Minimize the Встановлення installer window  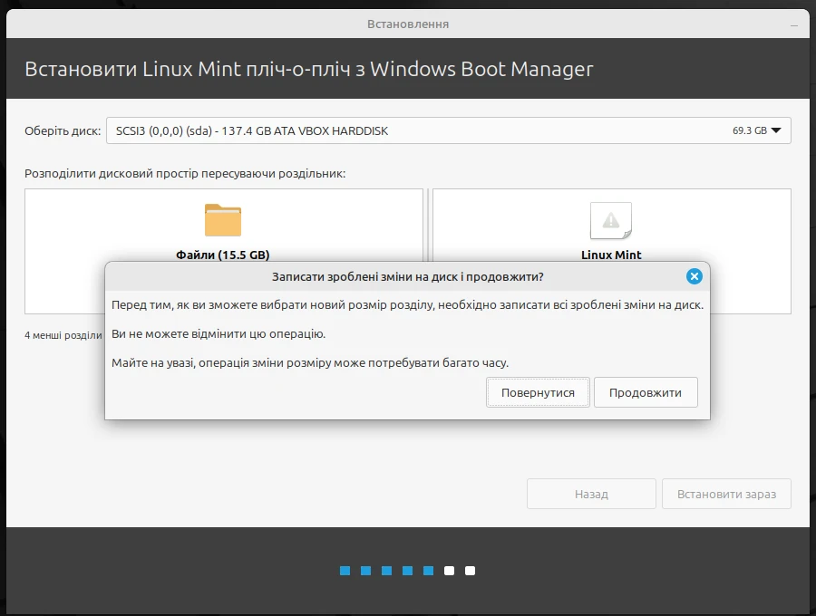[x=793, y=25]
